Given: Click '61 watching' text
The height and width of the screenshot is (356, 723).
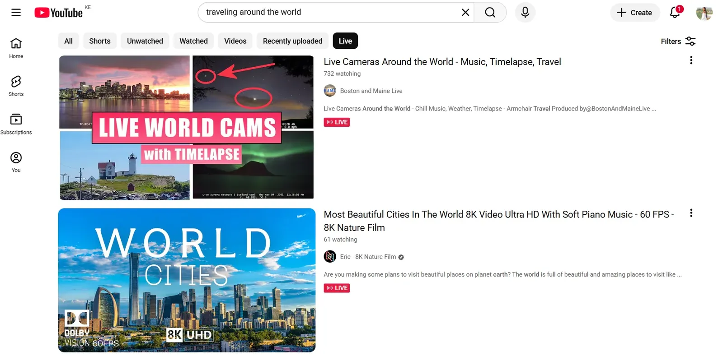Looking at the screenshot, I should click(340, 240).
